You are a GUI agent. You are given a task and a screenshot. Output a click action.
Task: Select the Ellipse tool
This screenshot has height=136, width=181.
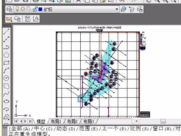(x=6, y=101)
